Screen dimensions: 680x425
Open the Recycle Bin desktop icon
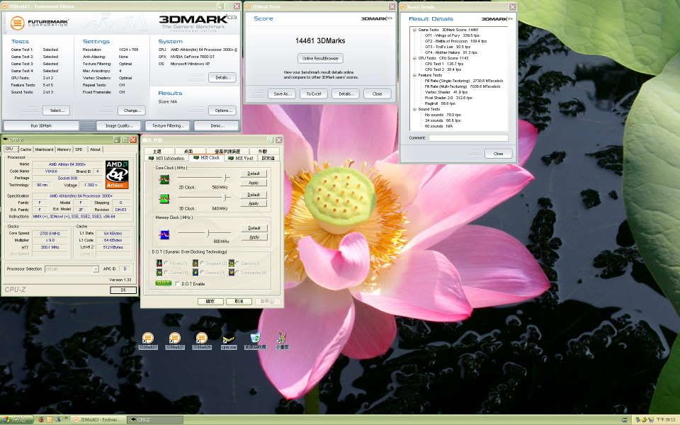[254, 339]
